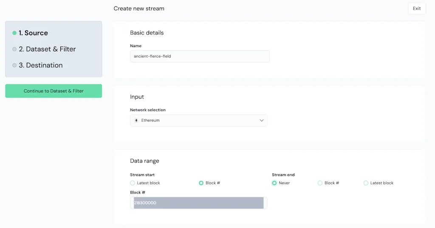Set Stream end to Latest block
The width and height of the screenshot is (435, 228).
(x=366, y=183)
